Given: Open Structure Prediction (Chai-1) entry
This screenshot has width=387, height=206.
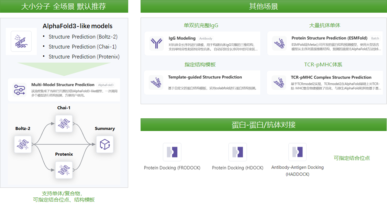Looking at the screenshot, I should pyautogui.click(x=82, y=47).
